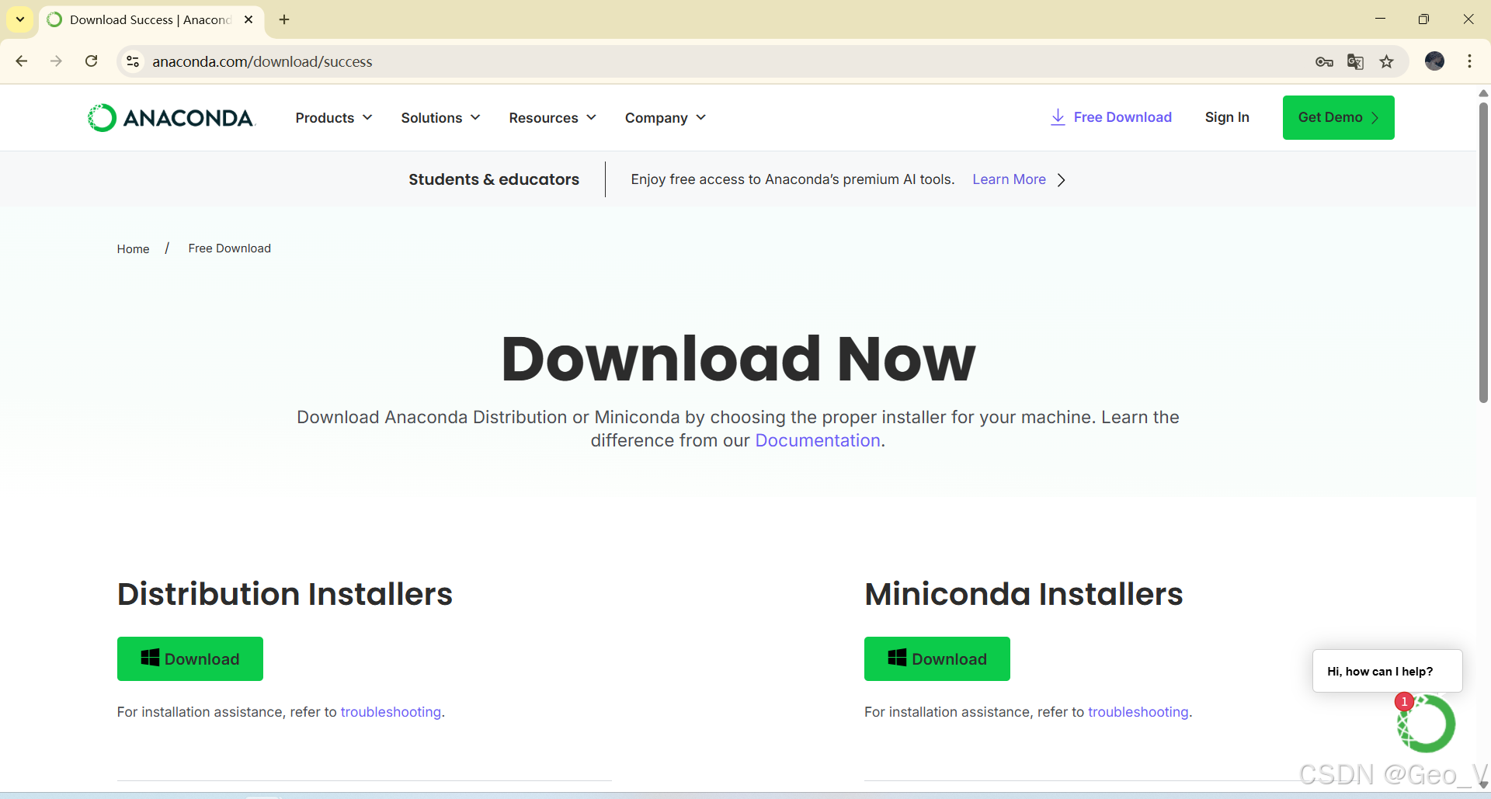This screenshot has width=1491, height=799.
Task: Minimize the browser window
Action: click(x=1380, y=19)
